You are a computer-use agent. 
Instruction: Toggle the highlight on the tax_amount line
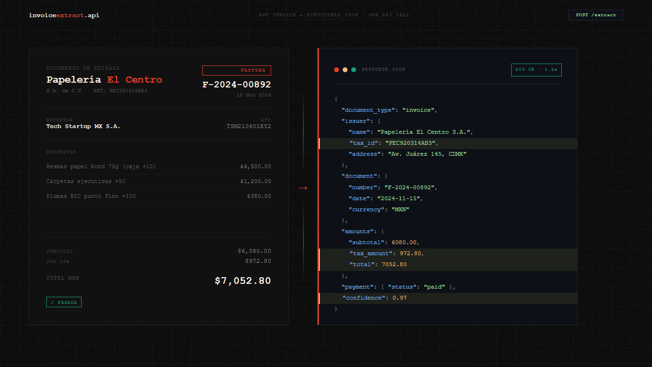click(x=449, y=253)
